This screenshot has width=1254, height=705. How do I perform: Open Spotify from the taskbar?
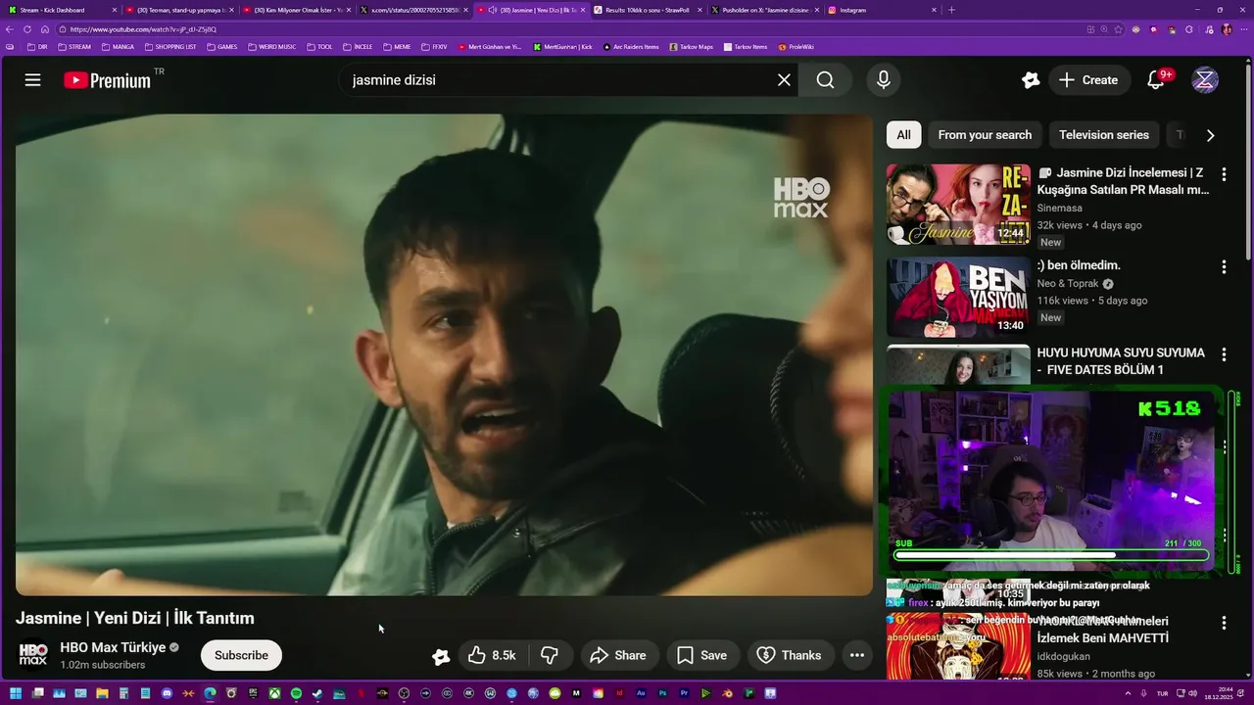[x=296, y=694]
